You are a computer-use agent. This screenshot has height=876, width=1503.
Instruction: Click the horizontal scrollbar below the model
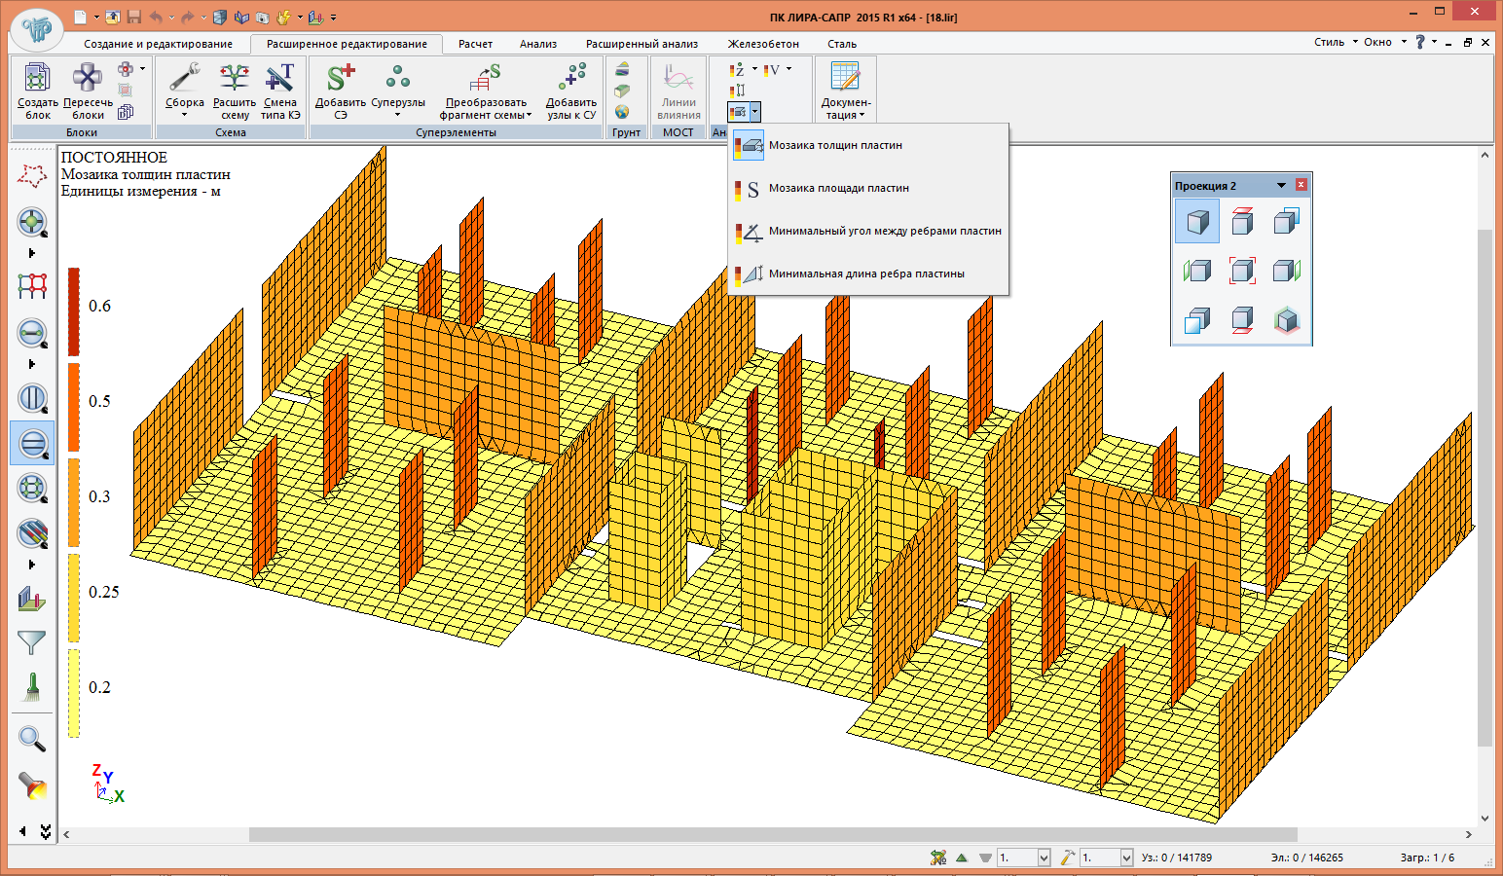point(772,835)
